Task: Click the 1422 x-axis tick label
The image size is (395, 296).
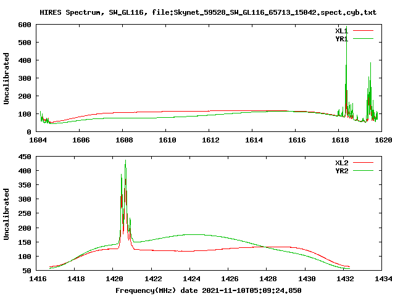Action: [x=153, y=279]
